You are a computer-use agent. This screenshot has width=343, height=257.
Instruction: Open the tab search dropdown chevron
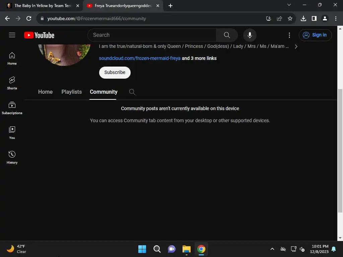point(289,5)
